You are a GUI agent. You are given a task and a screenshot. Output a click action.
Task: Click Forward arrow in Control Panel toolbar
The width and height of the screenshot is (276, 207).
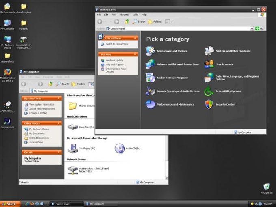pos(117,22)
